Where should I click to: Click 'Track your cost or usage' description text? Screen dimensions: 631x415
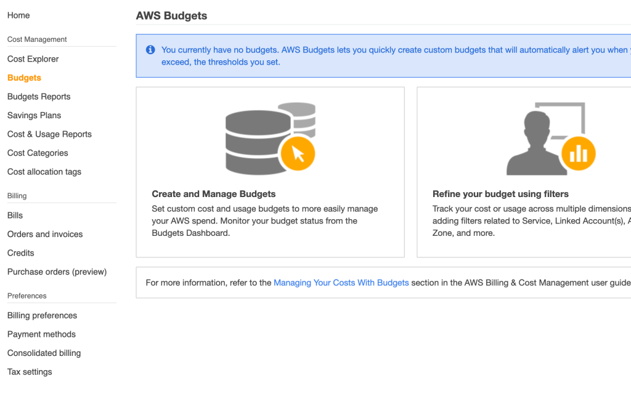click(532, 221)
